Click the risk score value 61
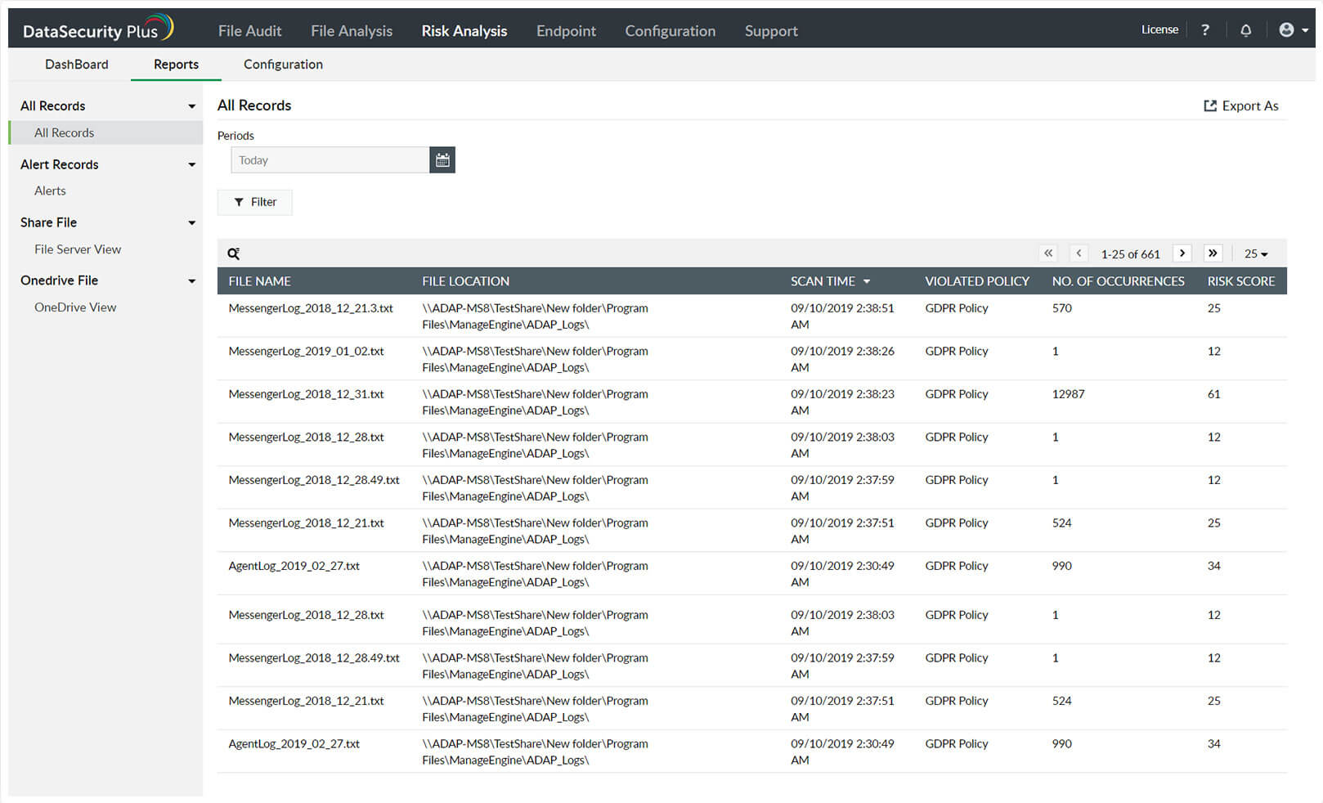This screenshot has width=1323, height=803. [1214, 394]
